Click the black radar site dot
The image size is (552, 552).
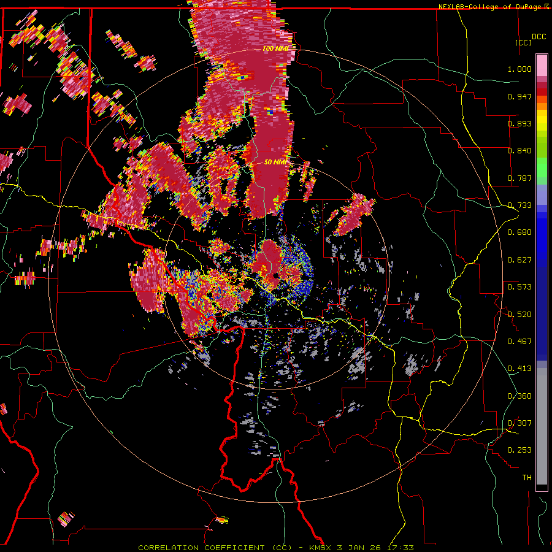coord(275,275)
